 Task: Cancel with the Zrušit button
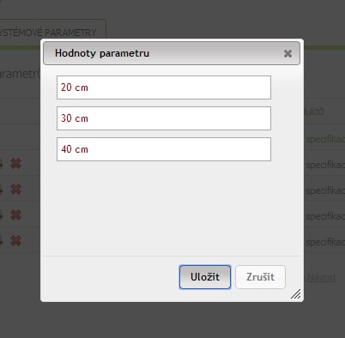coord(260,277)
